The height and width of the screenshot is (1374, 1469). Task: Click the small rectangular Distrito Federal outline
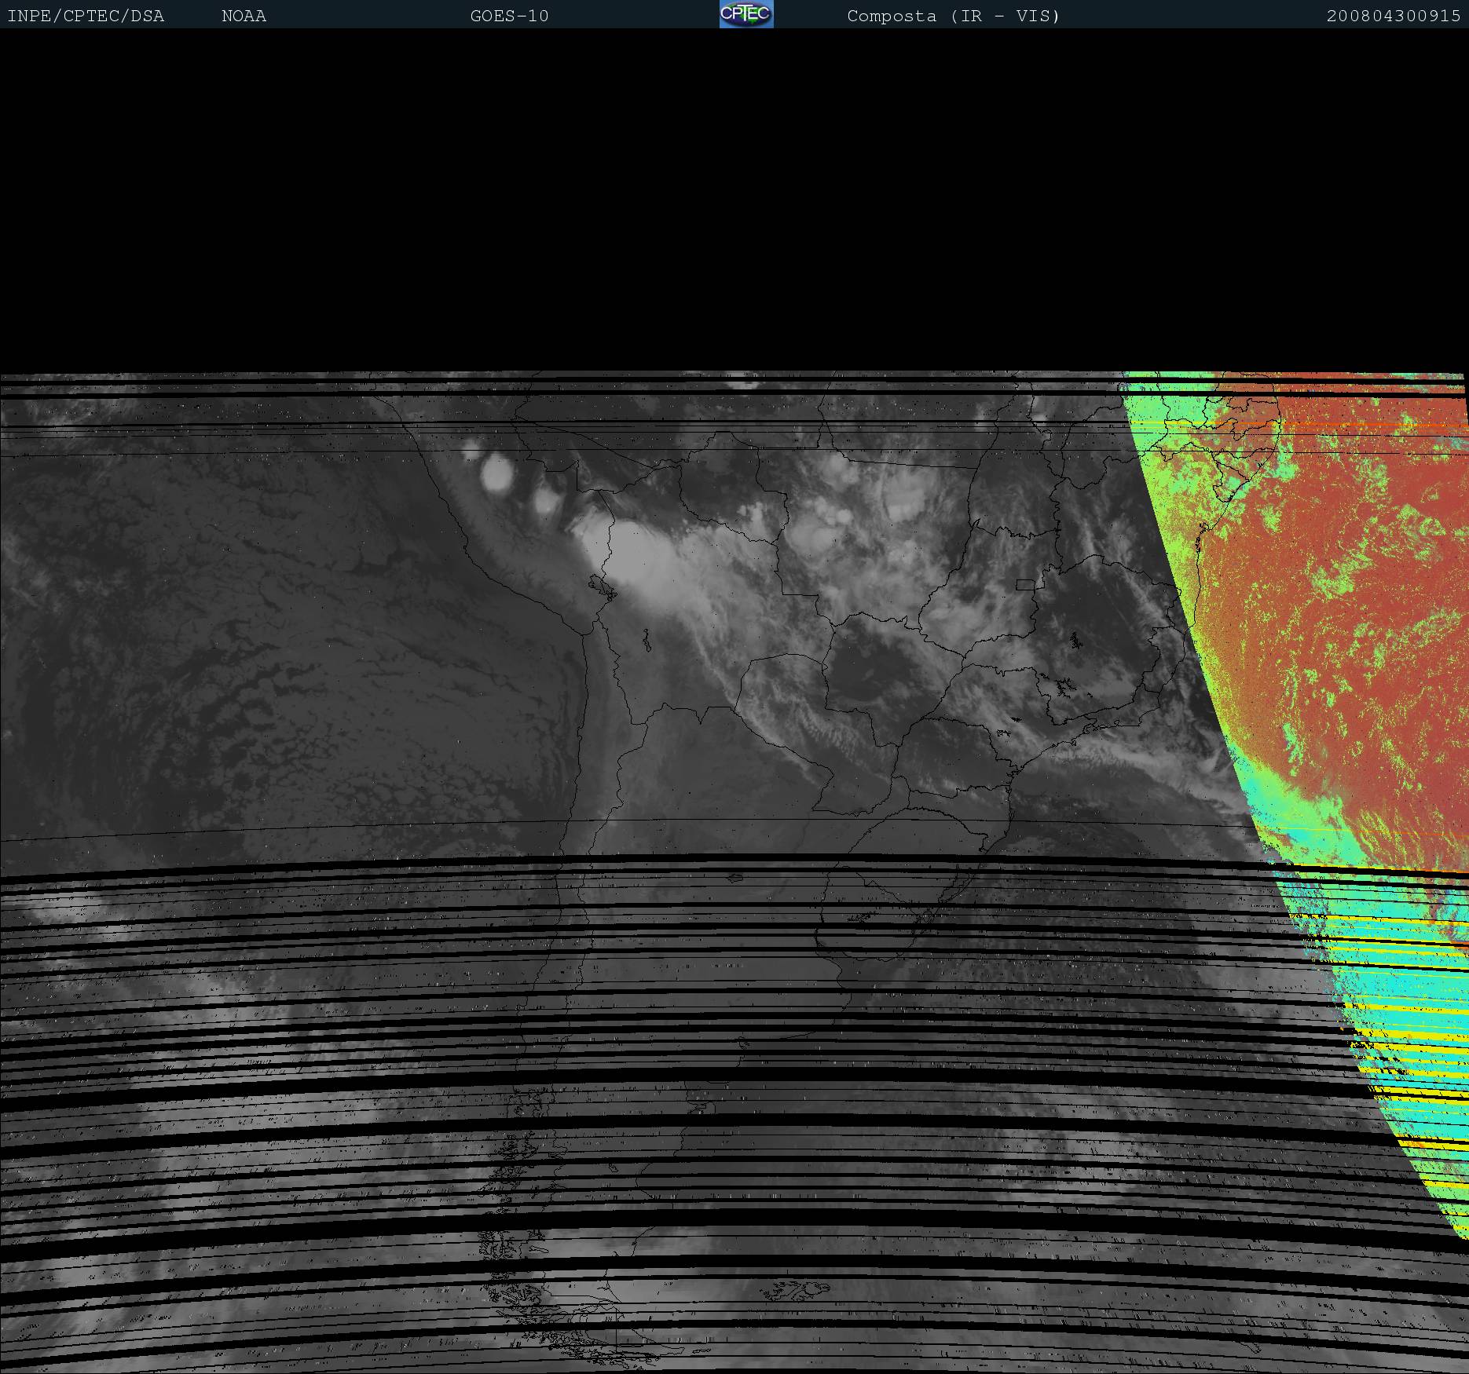point(1025,584)
